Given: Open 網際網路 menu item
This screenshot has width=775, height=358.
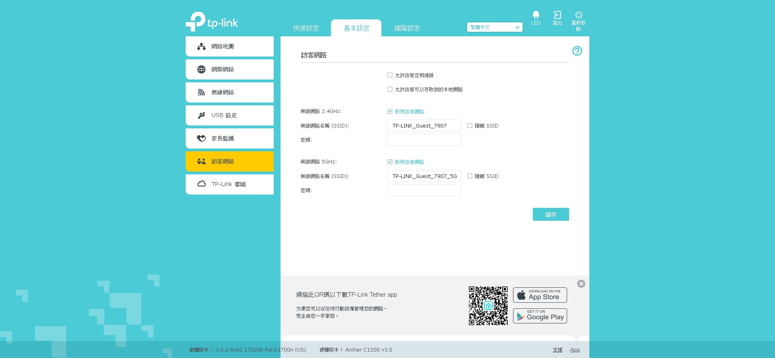Looking at the screenshot, I should tap(230, 69).
